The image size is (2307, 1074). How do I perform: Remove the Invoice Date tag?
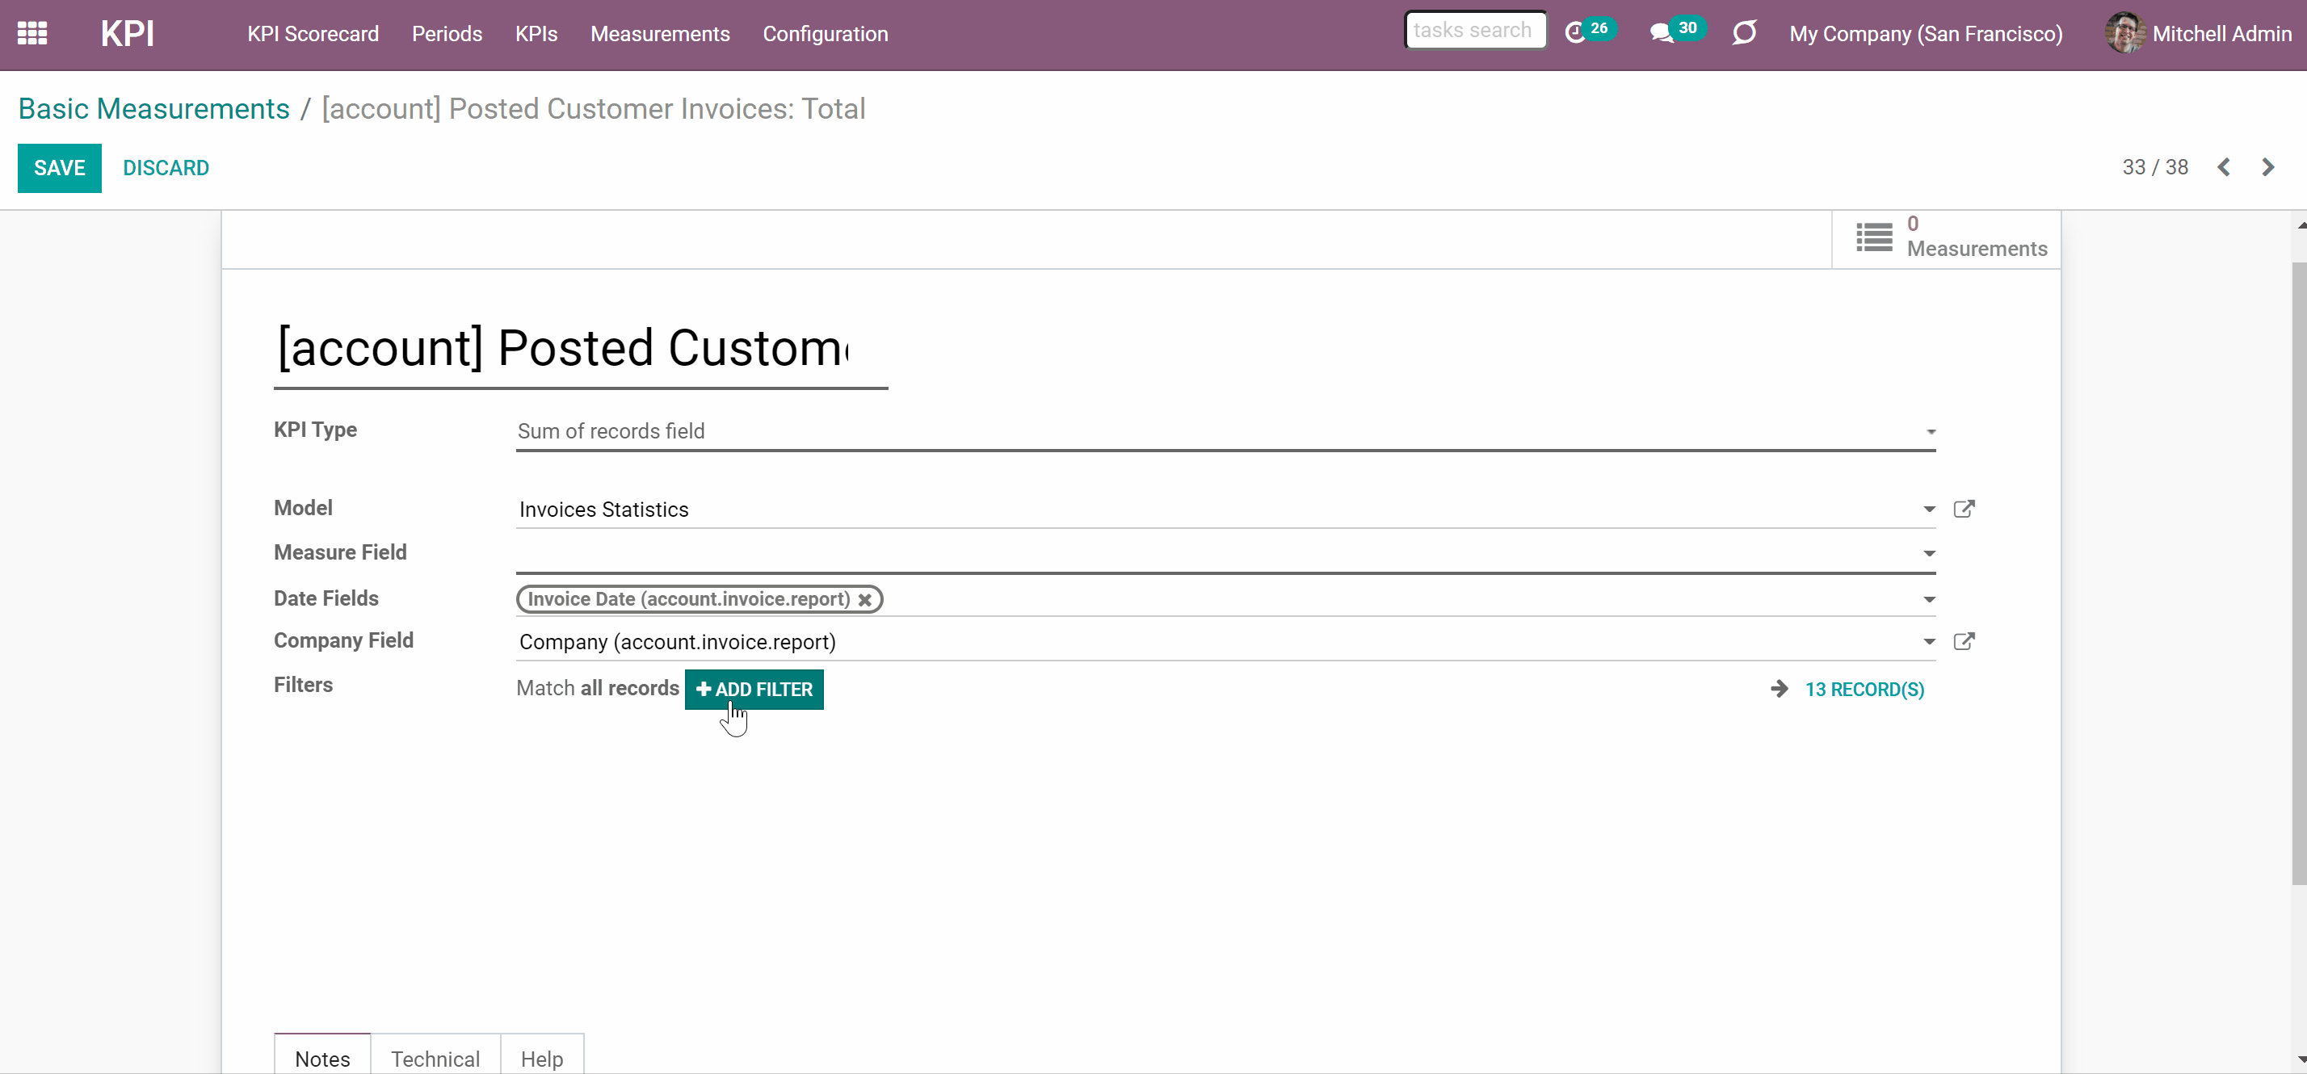tap(865, 601)
